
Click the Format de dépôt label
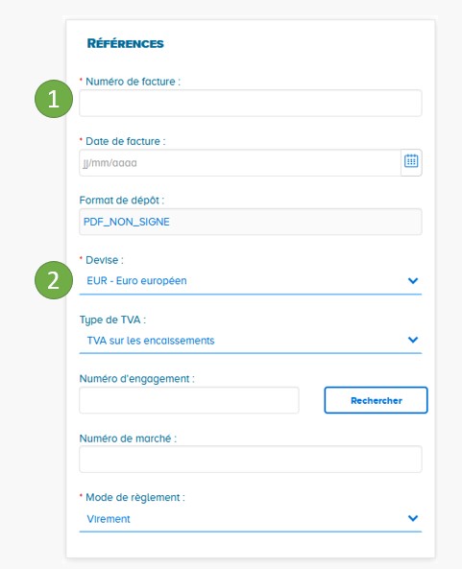(122, 201)
